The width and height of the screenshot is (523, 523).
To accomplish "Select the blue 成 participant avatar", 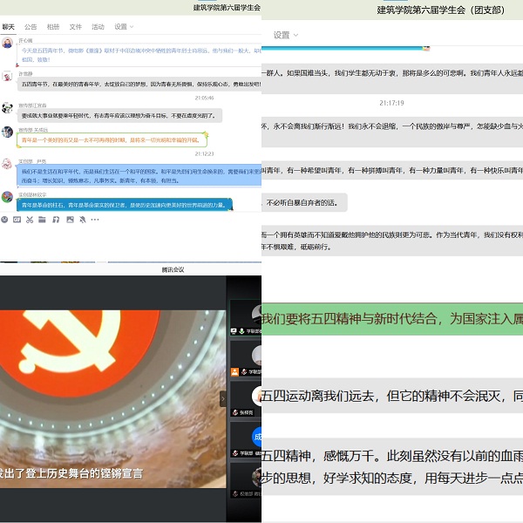I will tap(257, 438).
